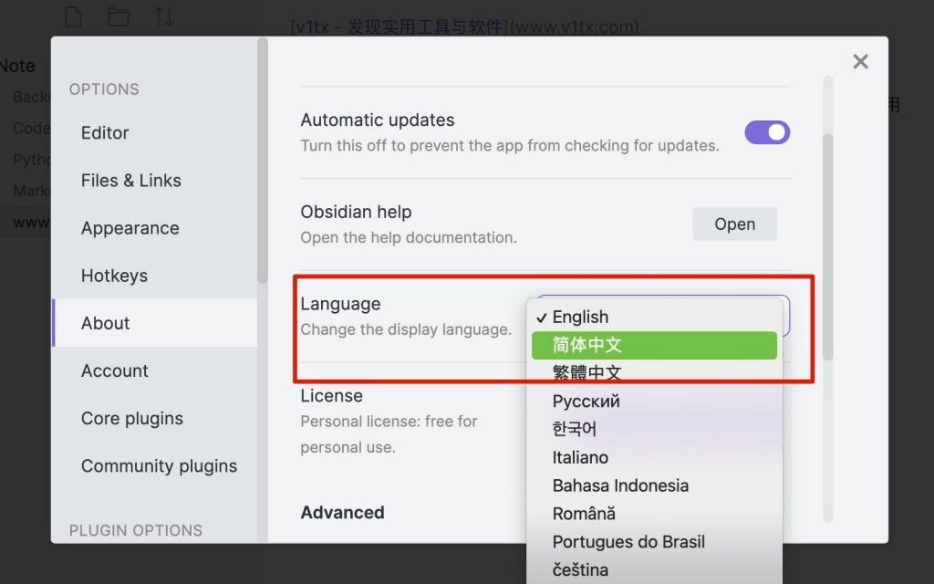This screenshot has width=934, height=584.
Task: Choose Русский as display language
Action: [654, 401]
